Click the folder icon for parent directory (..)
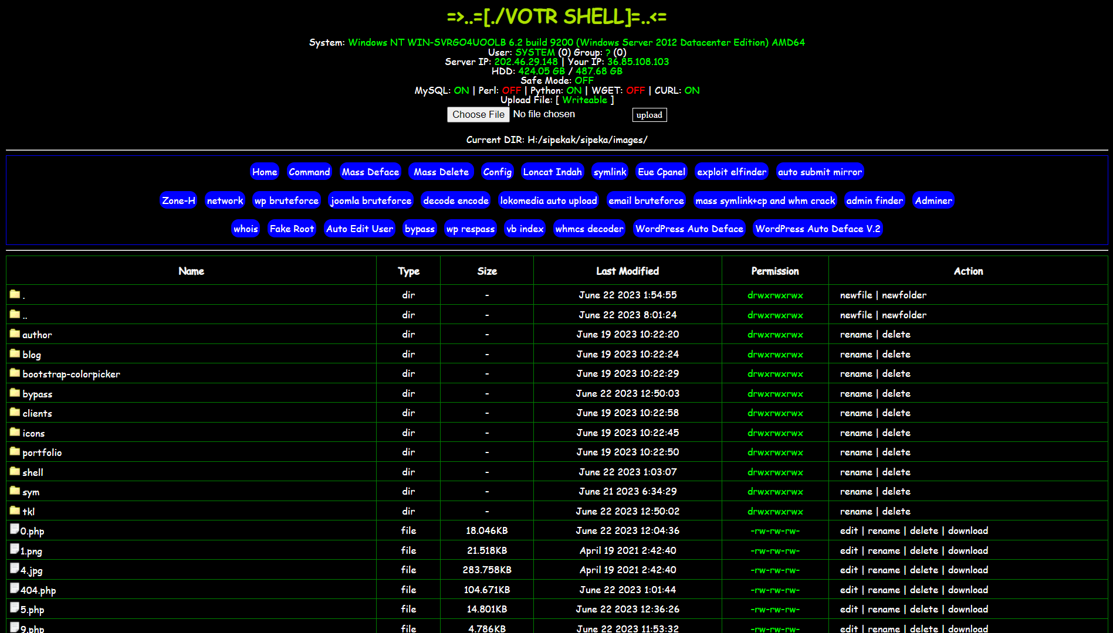The height and width of the screenshot is (633, 1113). pyautogui.click(x=15, y=314)
